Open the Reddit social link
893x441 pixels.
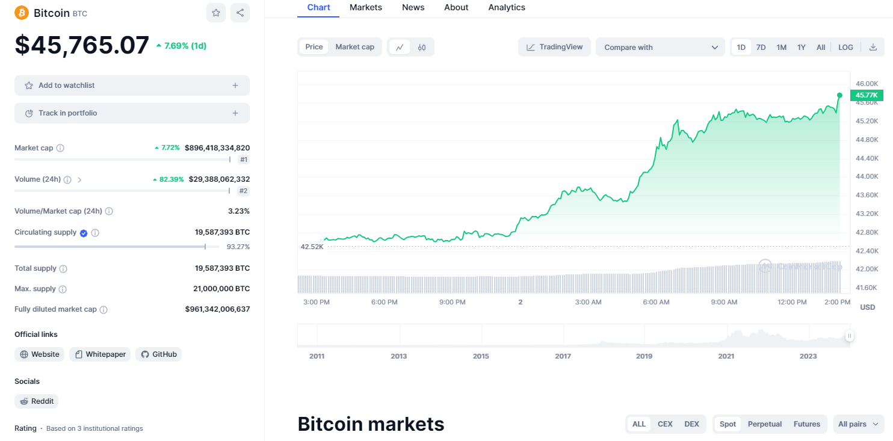pos(37,401)
